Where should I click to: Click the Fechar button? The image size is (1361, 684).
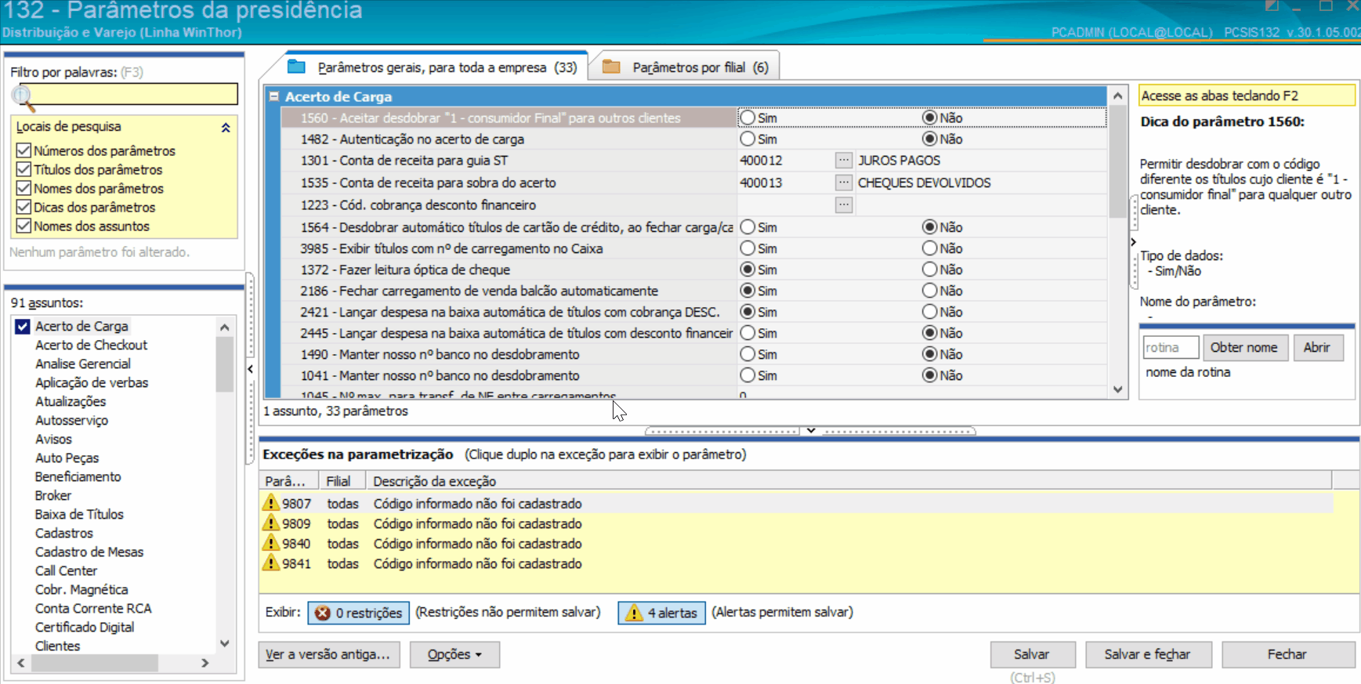1288,654
